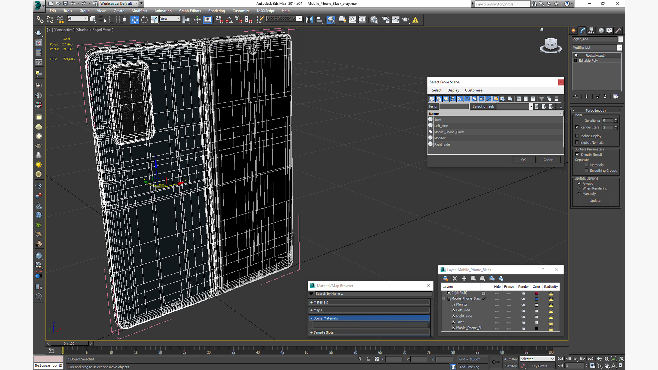
Task: Toggle the Angle Snap icon
Action: pos(229,20)
